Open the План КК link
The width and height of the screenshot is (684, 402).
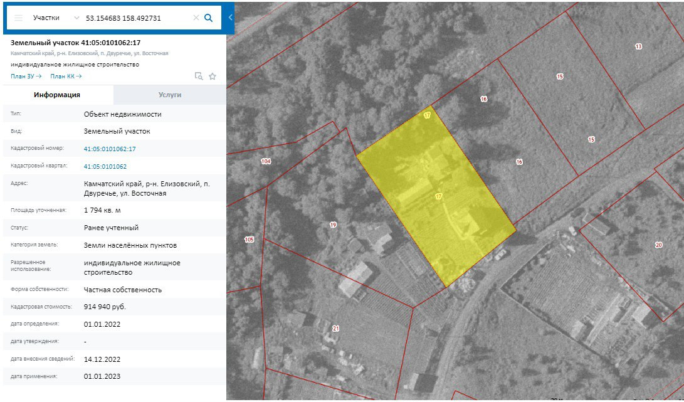[66, 77]
